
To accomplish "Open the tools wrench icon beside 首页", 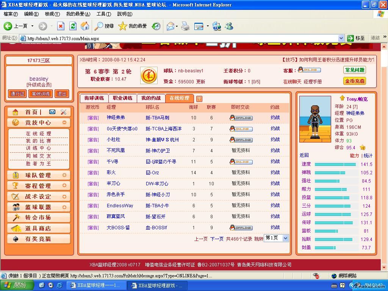I will coord(64,112).
